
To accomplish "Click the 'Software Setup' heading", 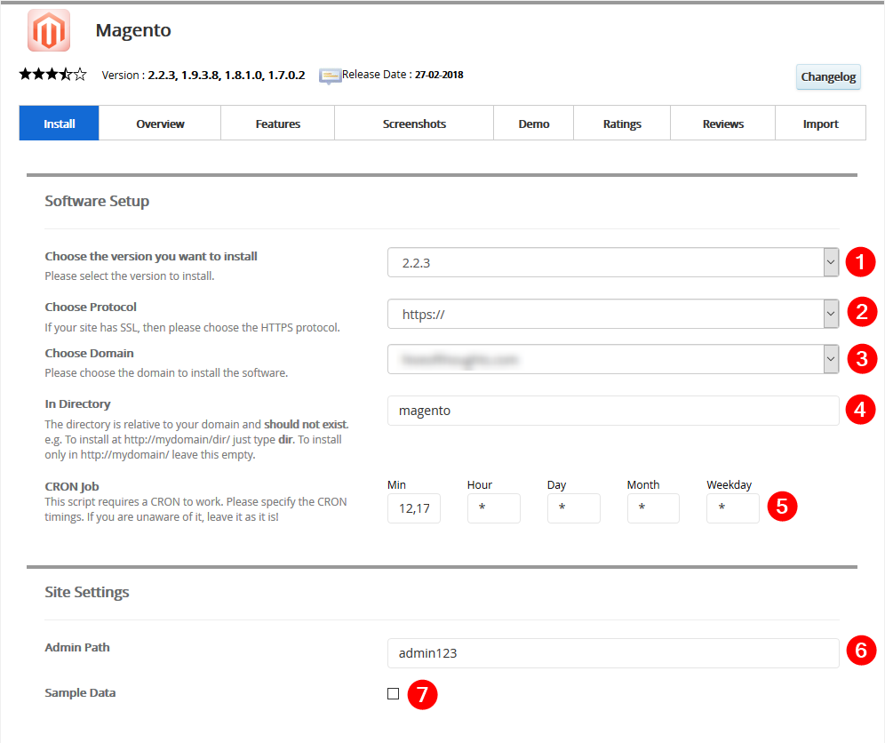I will pyautogui.click(x=97, y=201).
